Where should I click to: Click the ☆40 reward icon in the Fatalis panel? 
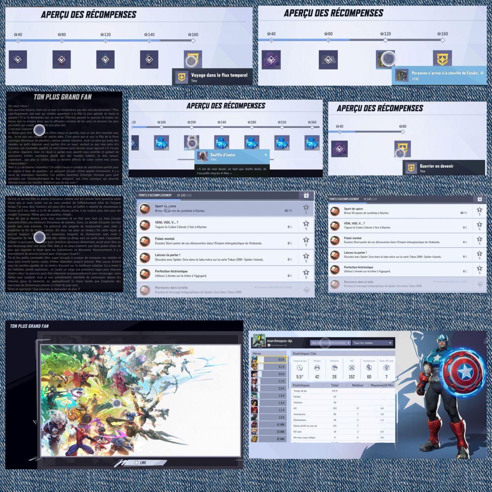tap(271, 60)
